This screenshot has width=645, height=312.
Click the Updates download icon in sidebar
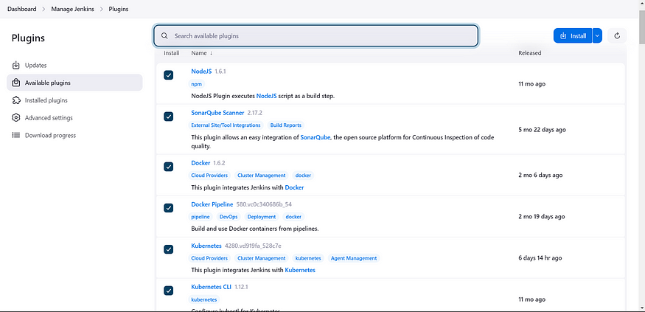pos(15,66)
